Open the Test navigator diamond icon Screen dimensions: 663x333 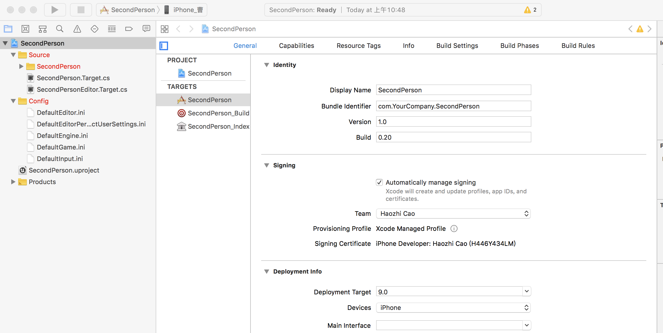click(95, 29)
